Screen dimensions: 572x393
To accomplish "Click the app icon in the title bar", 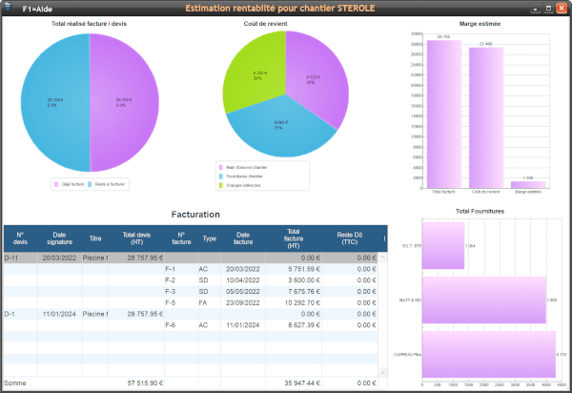I will (9, 7).
